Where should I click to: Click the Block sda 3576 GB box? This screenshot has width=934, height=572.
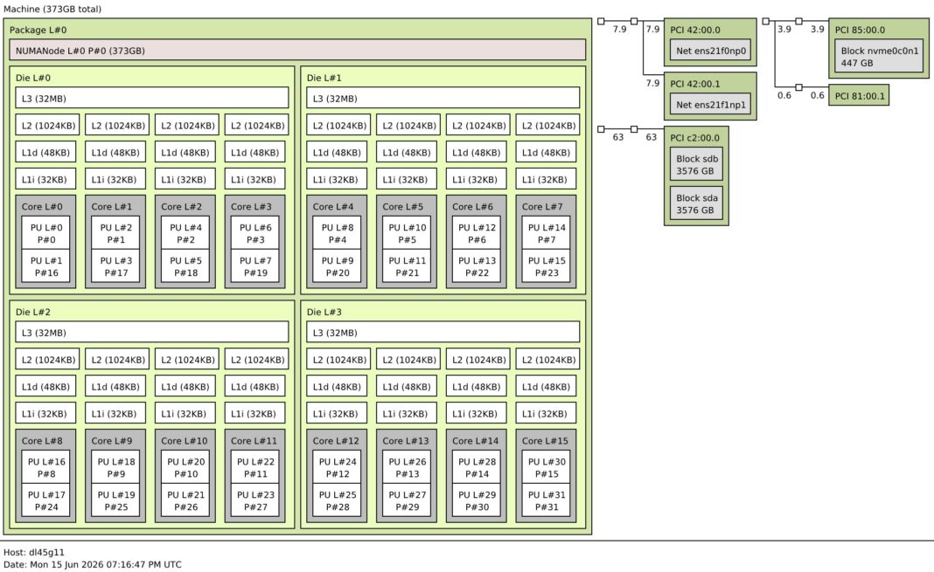click(696, 204)
